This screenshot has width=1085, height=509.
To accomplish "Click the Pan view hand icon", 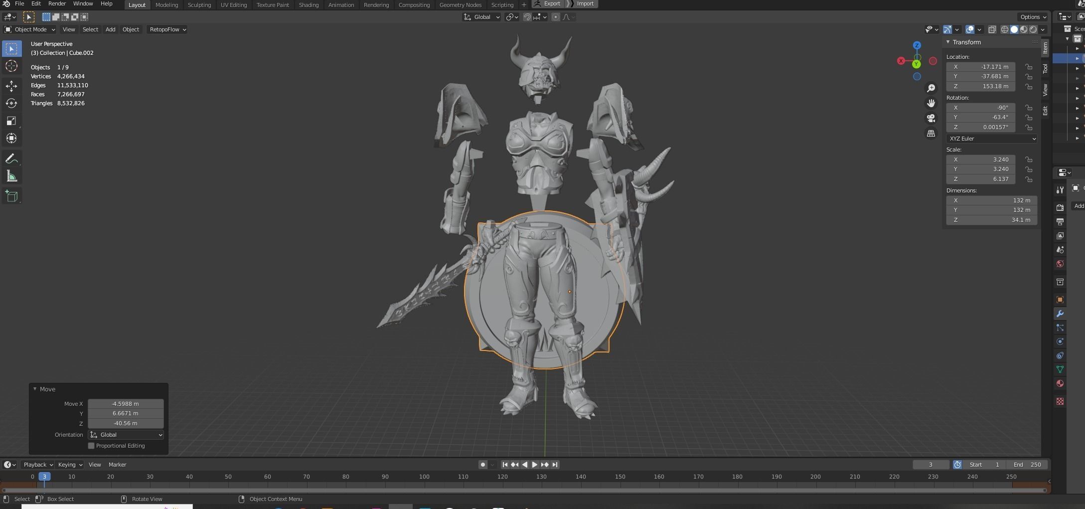I will point(931,103).
